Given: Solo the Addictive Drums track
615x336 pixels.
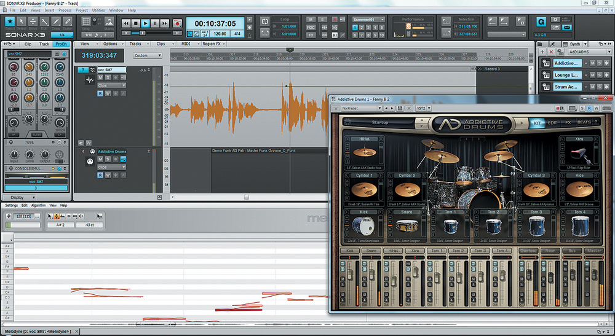Looking at the screenshot, I should point(108,159).
